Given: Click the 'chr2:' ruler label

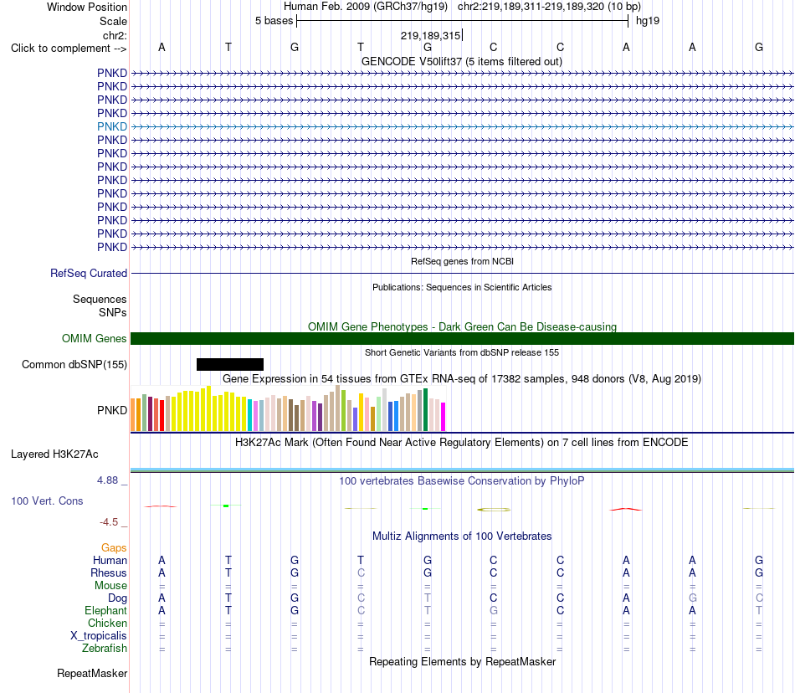Looking at the screenshot, I should pos(115,35).
